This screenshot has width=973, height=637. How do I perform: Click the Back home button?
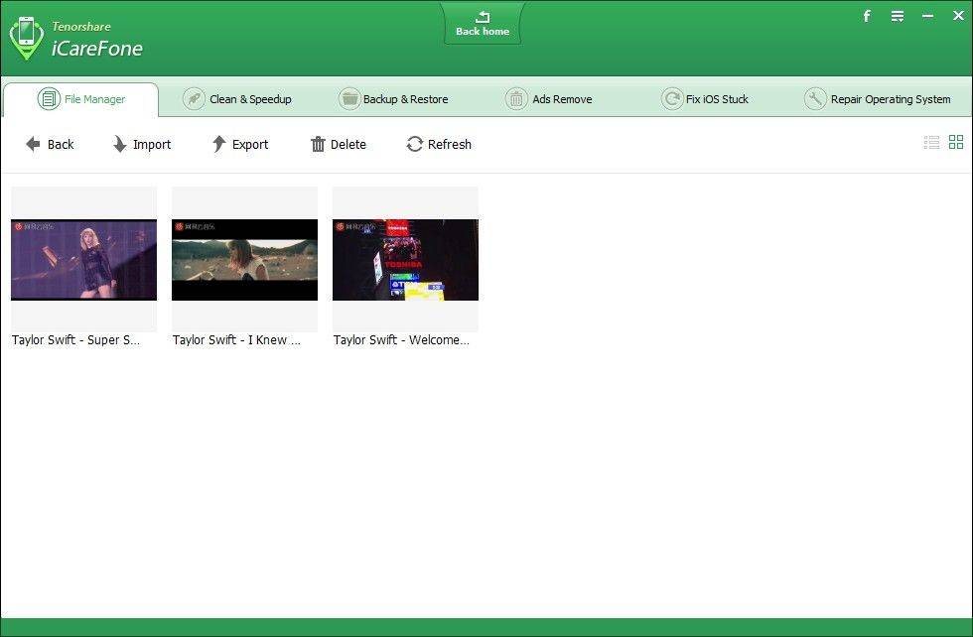pos(483,24)
